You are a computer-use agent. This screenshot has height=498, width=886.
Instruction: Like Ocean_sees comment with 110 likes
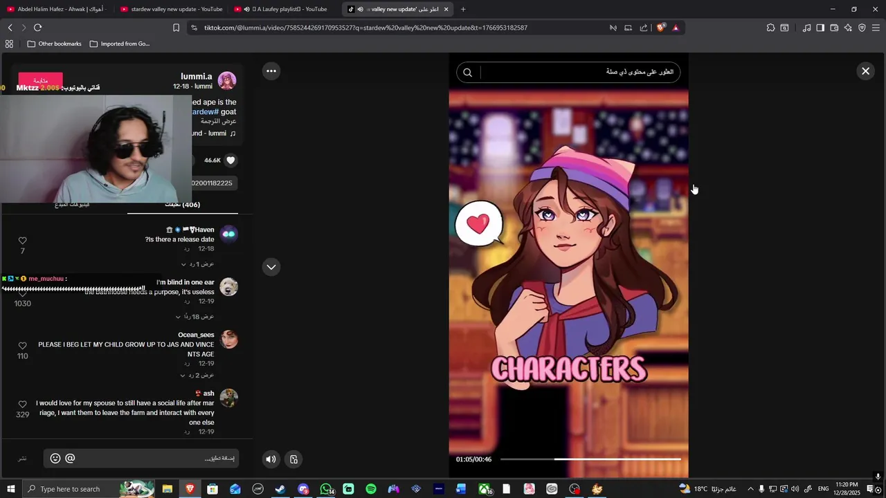point(22,346)
